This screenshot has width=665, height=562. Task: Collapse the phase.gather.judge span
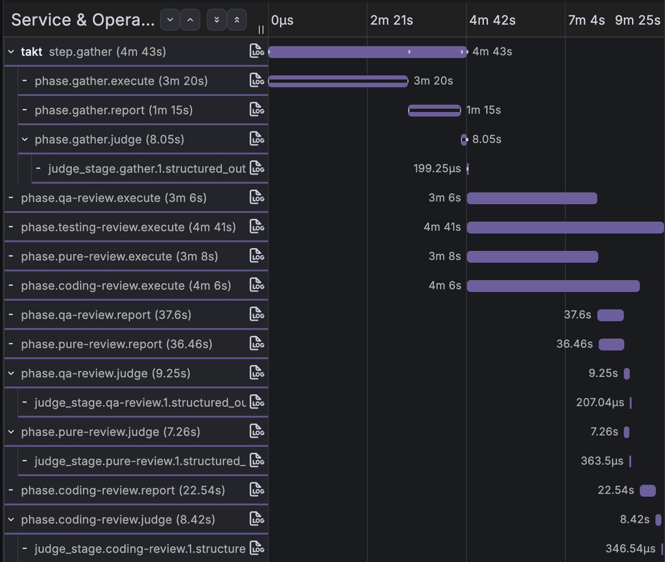(24, 140)
